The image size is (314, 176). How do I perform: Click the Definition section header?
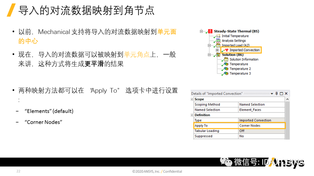202,115
